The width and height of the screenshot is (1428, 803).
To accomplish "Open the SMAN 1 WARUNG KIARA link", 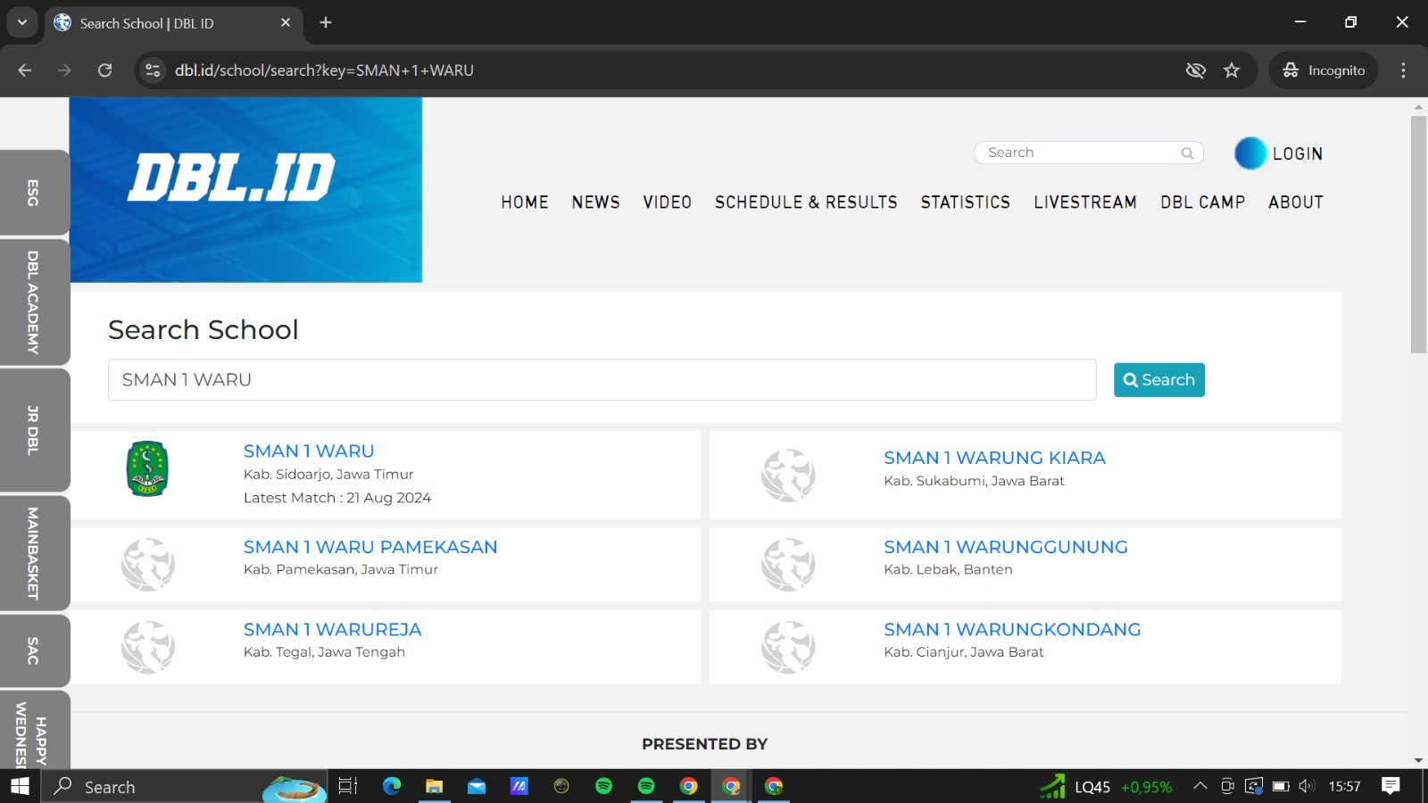I will (x=994, y=458).
